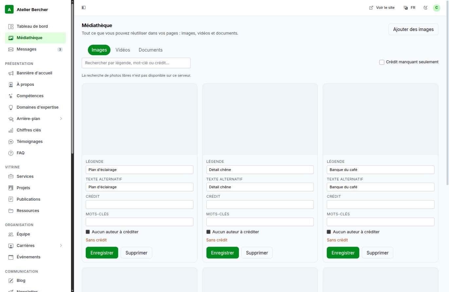The height and width of the screenshot is (292, 449).
Task: Check Aucun auteur à créditer for Banque du café
Action: pos(329,232)
